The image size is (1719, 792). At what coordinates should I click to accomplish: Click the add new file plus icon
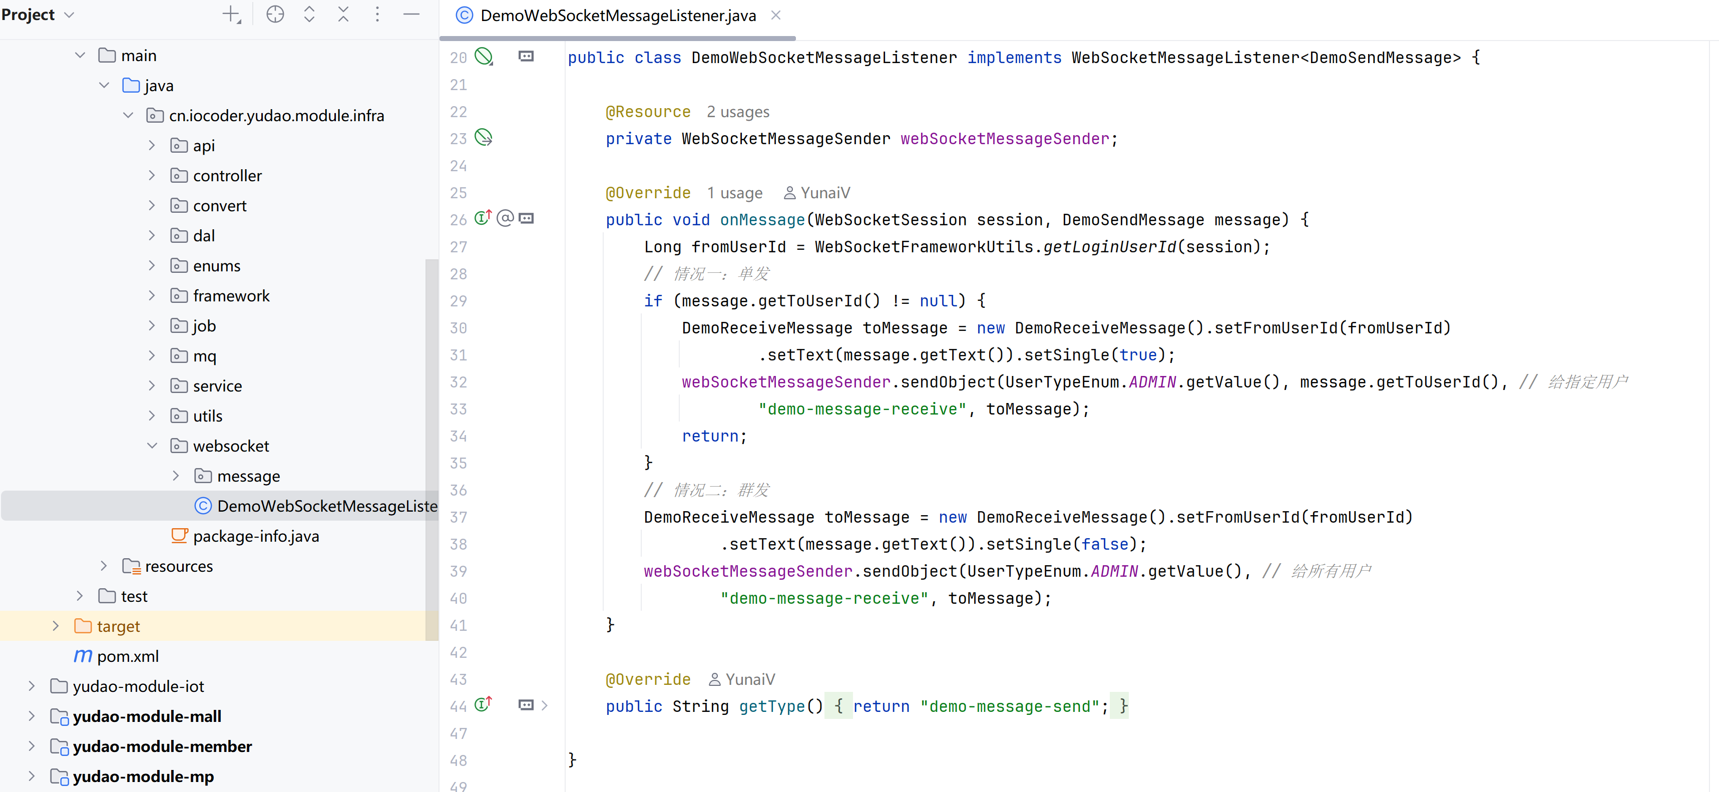(x=231, y=15)
